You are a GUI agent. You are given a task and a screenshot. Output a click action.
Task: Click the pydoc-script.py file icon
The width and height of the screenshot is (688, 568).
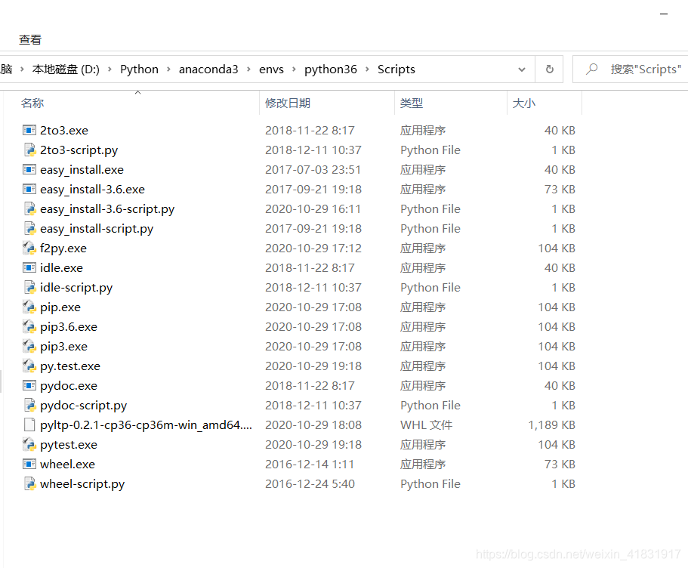(29, 405)
